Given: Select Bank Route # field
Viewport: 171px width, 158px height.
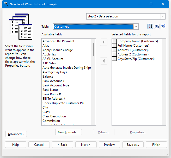Looking at the screenshot, I should [x=52, y=94].
